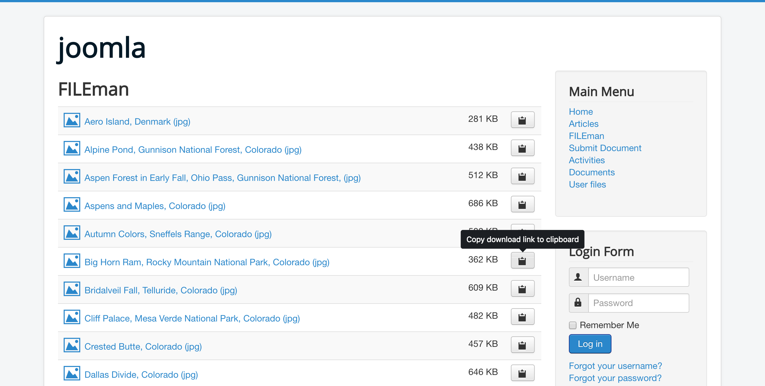Viewport: 765px width, 386px height.
Task: Click the lock icon beside Password
Action: point(579,303)
